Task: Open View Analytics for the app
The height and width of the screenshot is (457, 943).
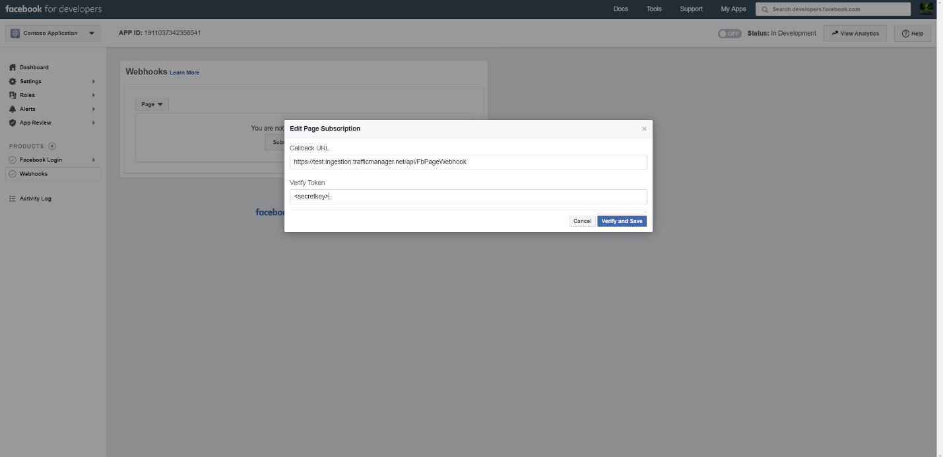Action: (x=855, y=33)
